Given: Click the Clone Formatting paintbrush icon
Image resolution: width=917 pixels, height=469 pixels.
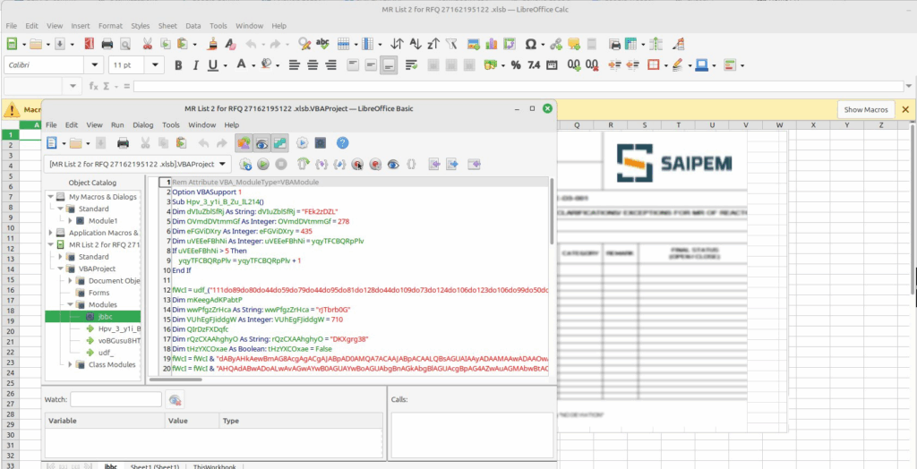Looking at the screenshot, I should tap(213, 44).
